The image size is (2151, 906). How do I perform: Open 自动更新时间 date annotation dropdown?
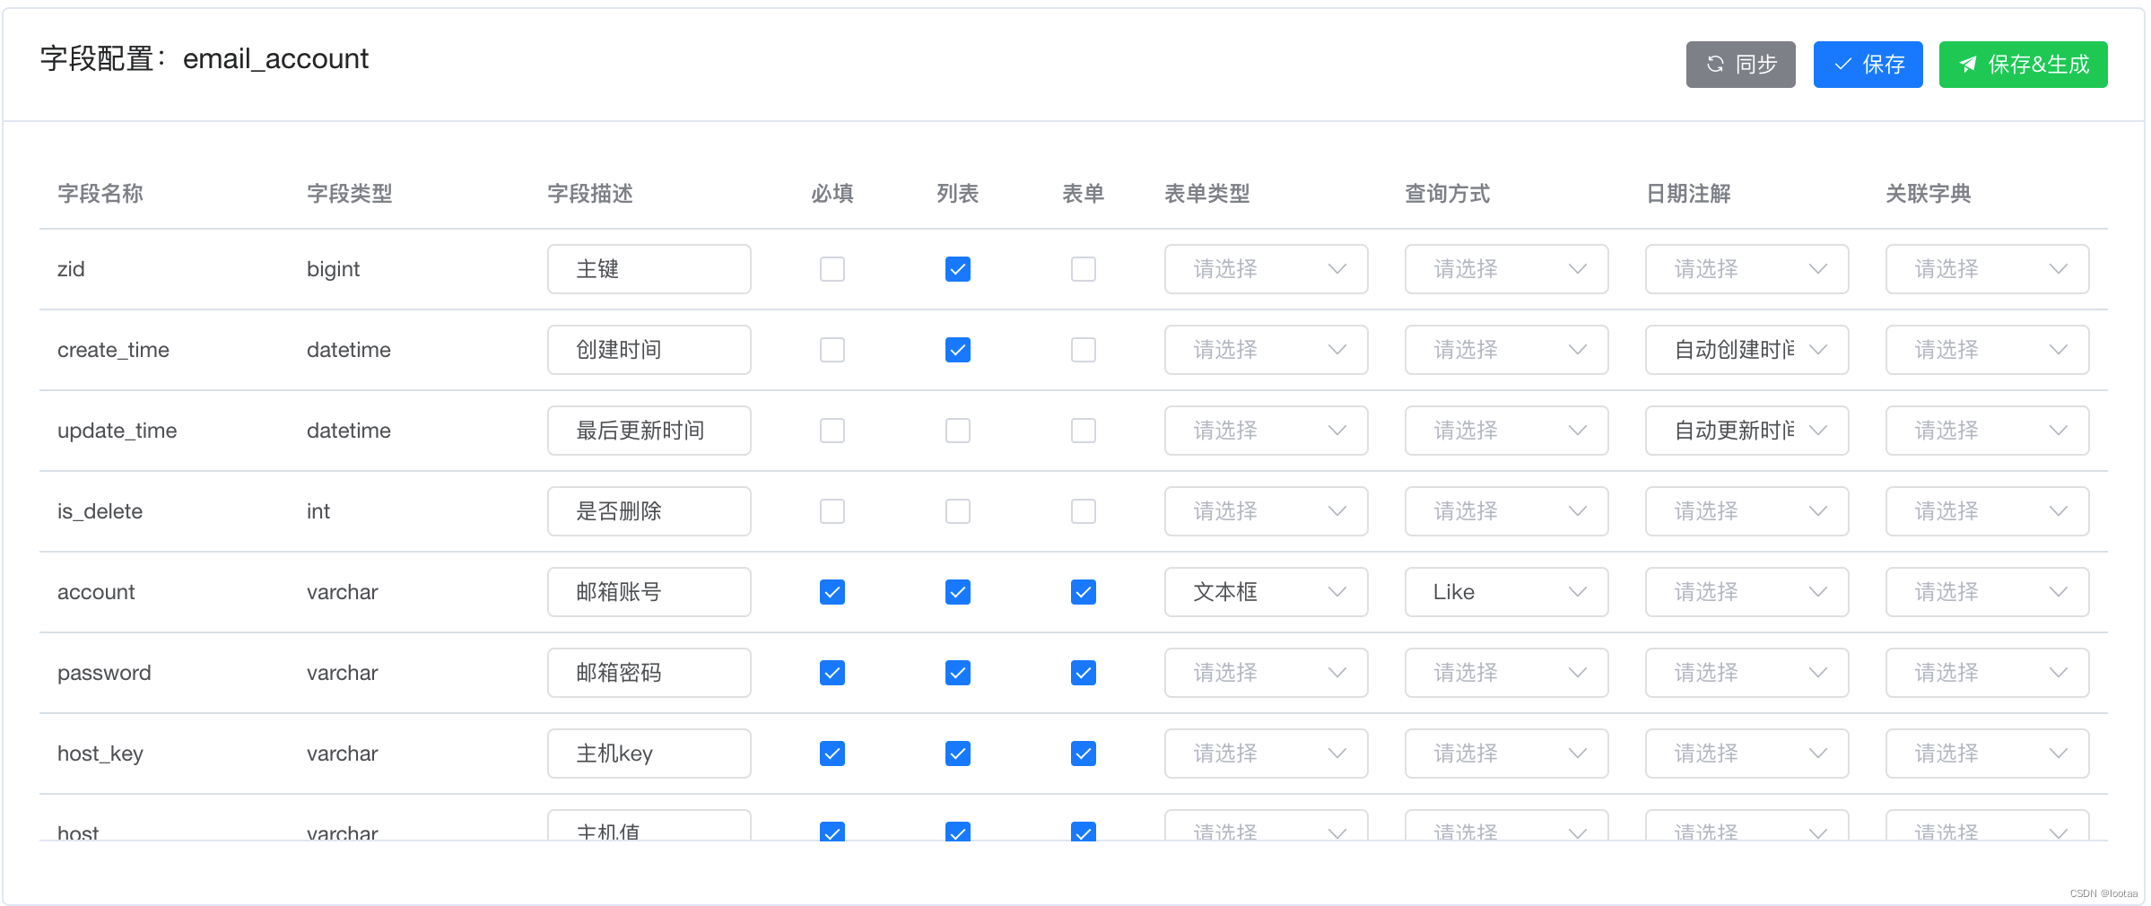(x=1746, y=431)
